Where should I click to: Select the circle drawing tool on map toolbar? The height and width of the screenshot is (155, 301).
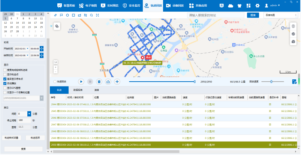[67, 15]
